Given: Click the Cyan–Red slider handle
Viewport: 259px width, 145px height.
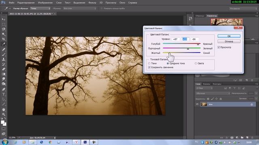Looking at the screenshot, I should point(198,44).
